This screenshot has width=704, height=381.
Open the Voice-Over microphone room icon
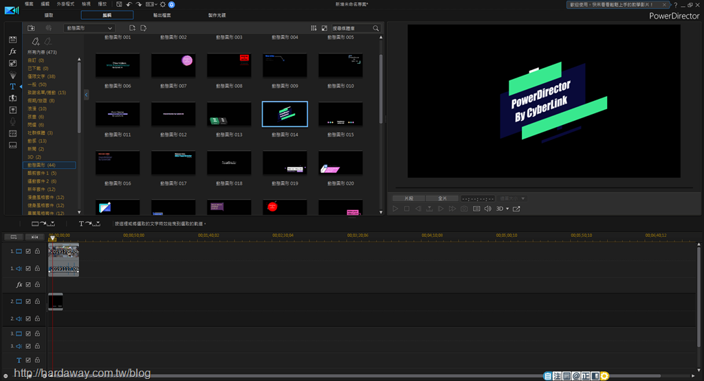pyautogui.click(x=12, y=122)
